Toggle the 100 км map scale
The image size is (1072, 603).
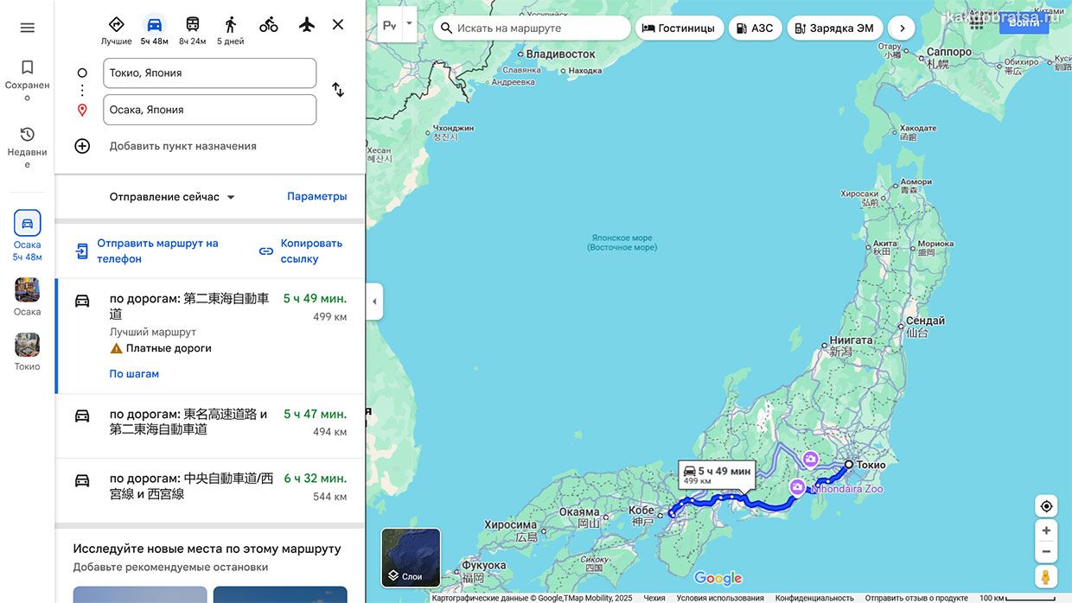pyautogui.click(x=1018, y=598)
